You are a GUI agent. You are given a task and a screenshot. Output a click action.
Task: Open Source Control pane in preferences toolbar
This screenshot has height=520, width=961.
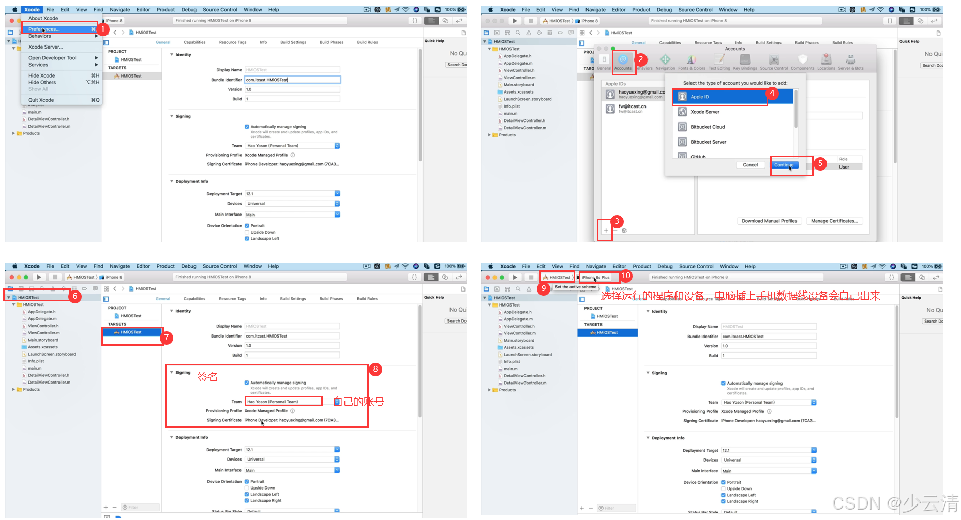[774, 63]
